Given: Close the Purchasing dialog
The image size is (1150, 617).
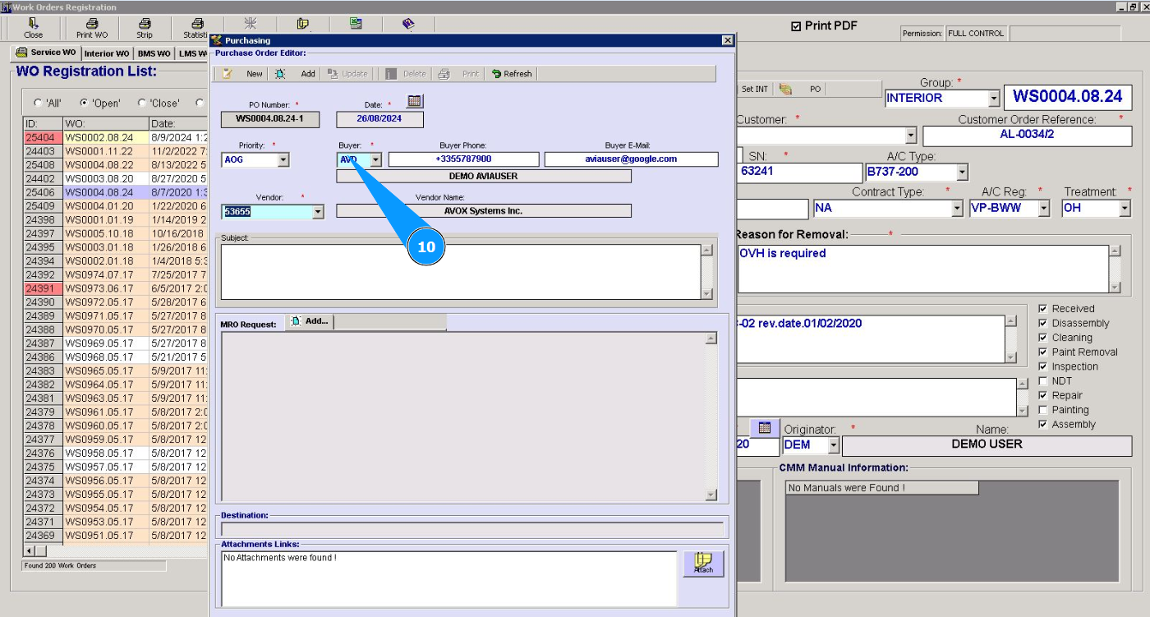Looking at the screenshot, I should pyautogui.click(x=727, y=40).
